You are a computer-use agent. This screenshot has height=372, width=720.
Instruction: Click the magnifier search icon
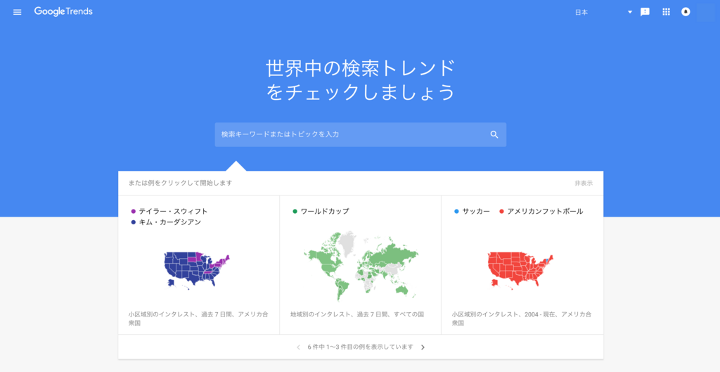pyautogui.click(x=494, y=134)
